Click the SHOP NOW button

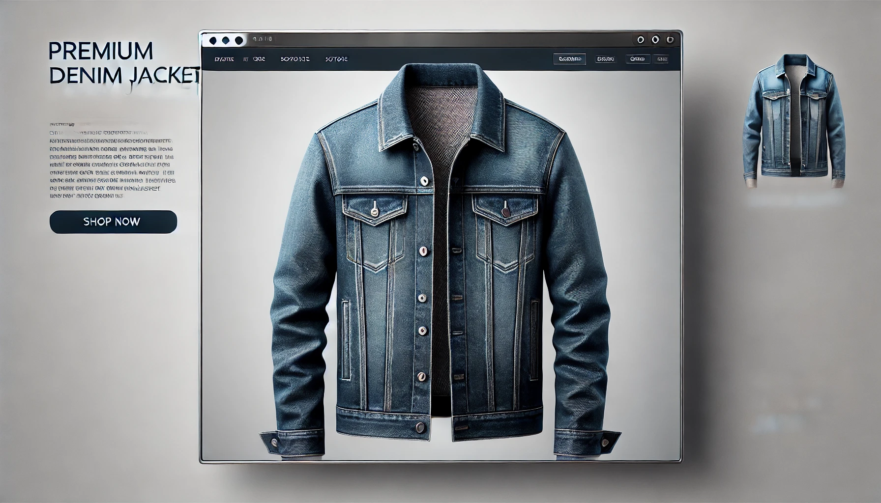[x=113, y=222]
